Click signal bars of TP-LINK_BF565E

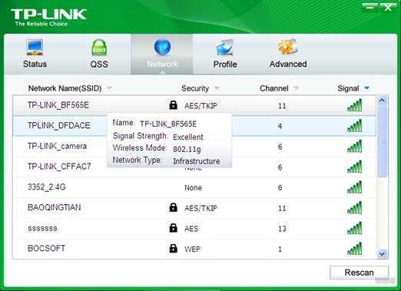tap(355, 105)
